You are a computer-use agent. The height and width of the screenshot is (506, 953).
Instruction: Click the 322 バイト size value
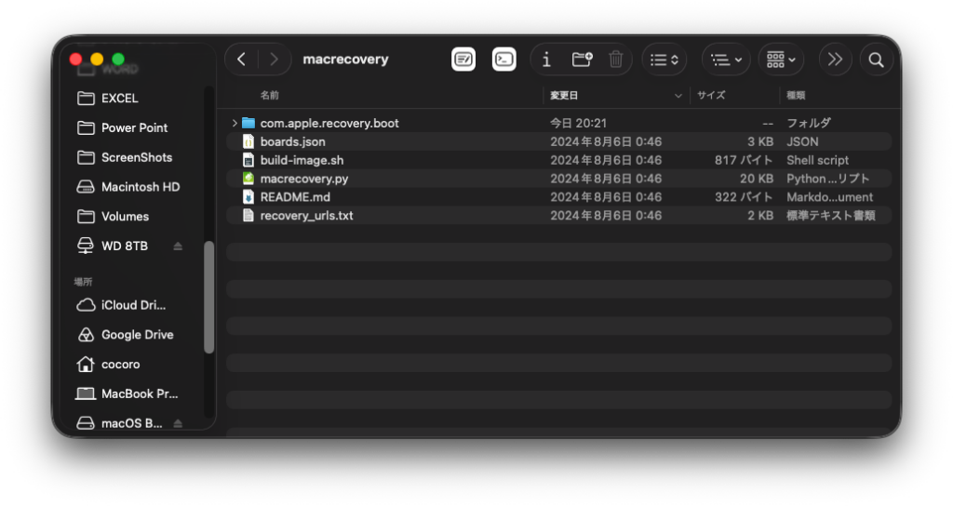pos(744,197)
